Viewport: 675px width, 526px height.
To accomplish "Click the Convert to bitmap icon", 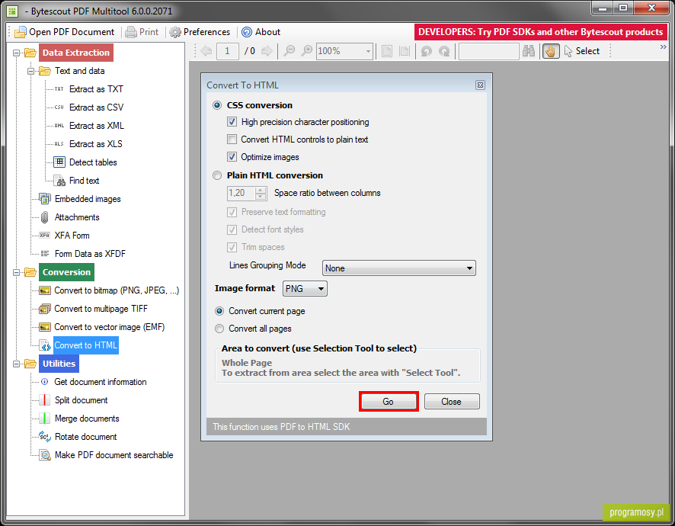I will 45,290.
